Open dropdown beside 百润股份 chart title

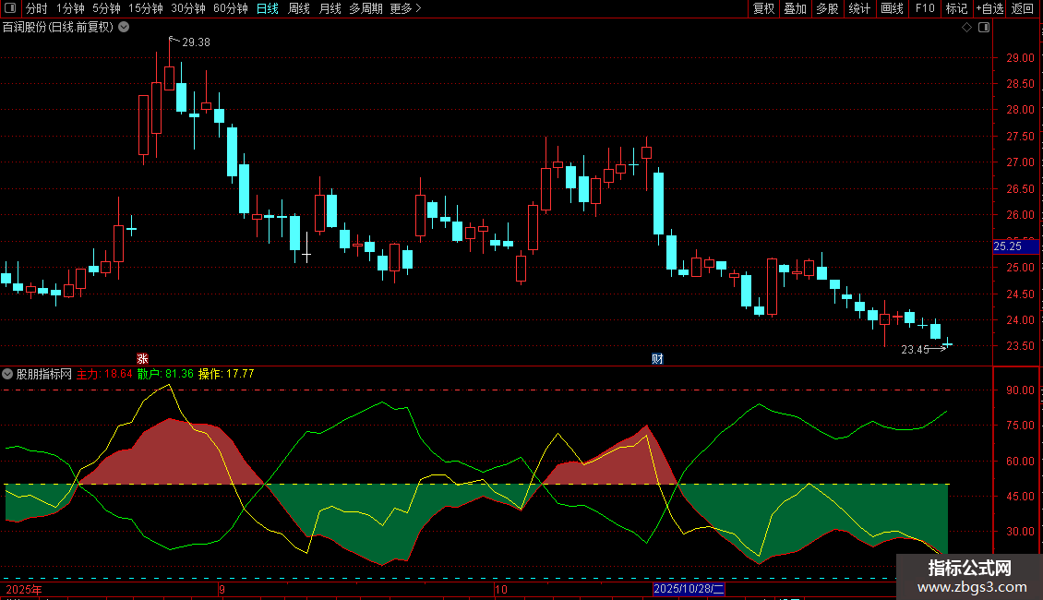[124, 28]
